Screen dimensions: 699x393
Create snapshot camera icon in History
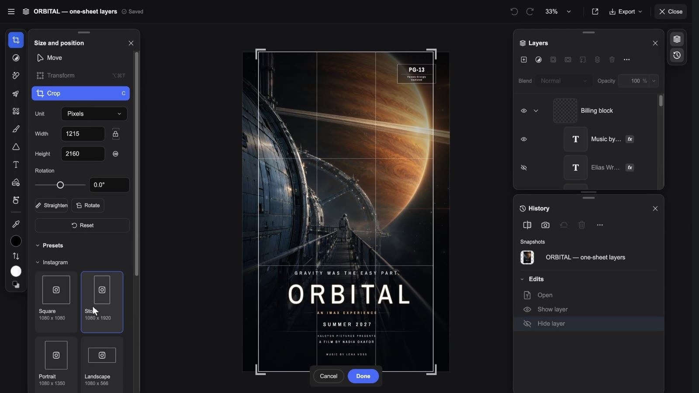tap(545, 225)
